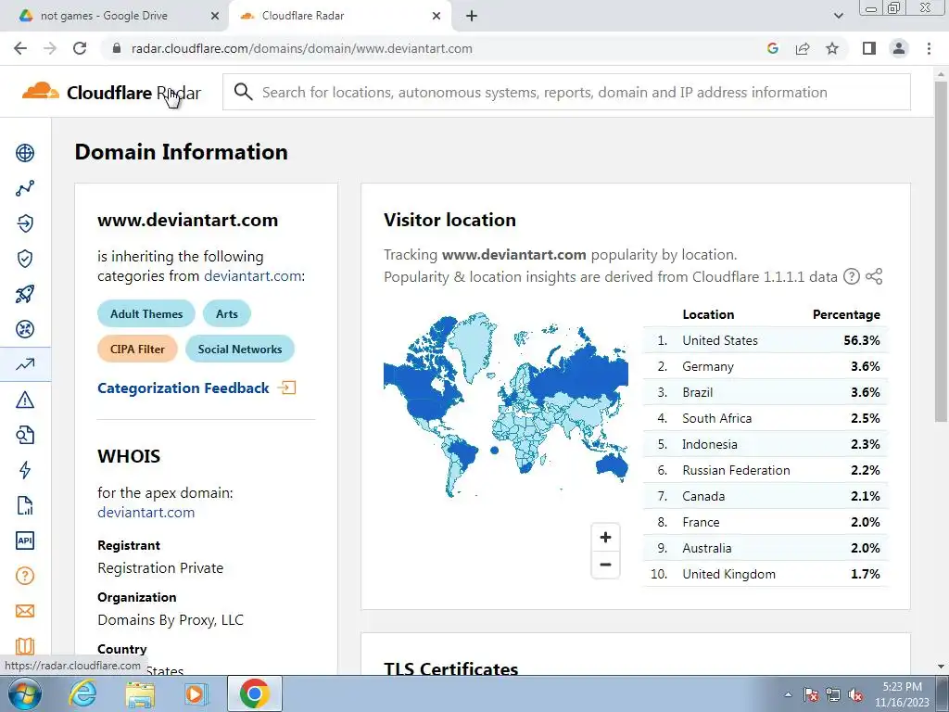Launch Internet Explorer from the taskbar
This screenshot has height=712, width=949.
click(x=82, y=693)
